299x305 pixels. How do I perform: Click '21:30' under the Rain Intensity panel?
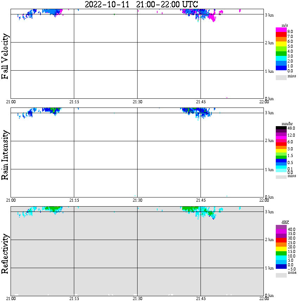coord(138,200)
